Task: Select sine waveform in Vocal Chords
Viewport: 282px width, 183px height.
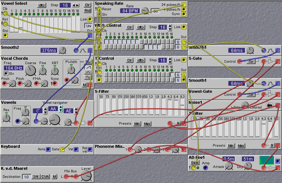Action: tap(89, 78)
